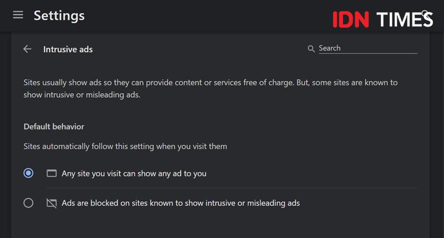Go back using the left arrow

[27, 49]
